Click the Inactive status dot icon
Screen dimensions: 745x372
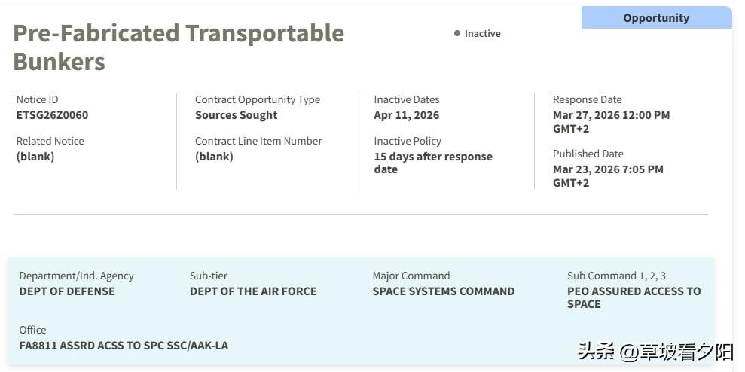click(457, 33)
